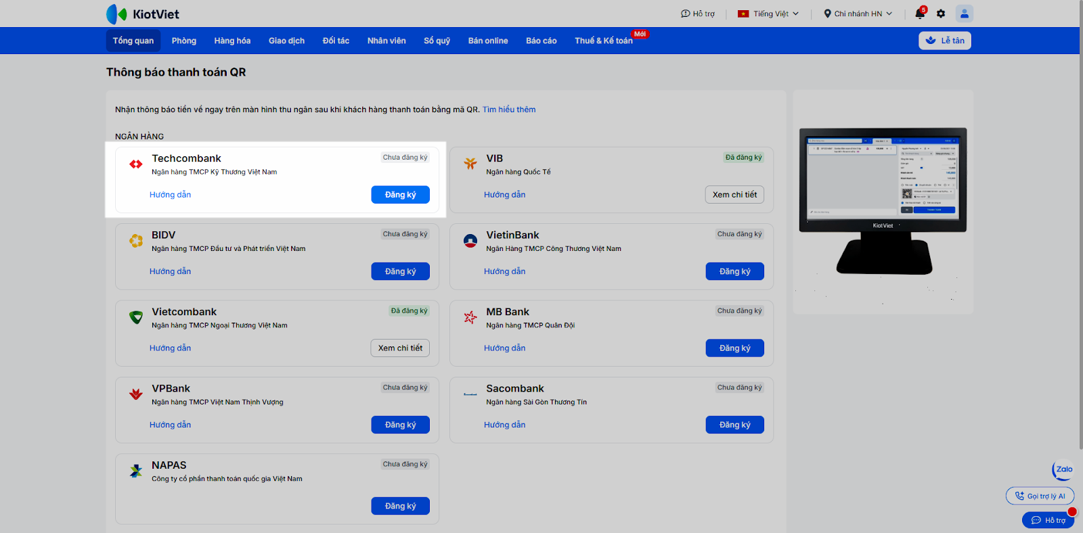
Task: Register Sacombank with Đăng ký
Action: (x=735, y=425)
